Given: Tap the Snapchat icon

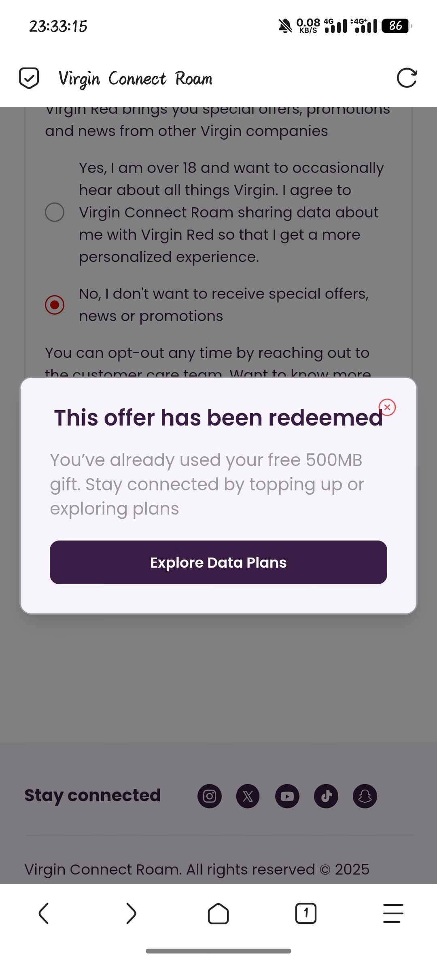Looking at the screenshot, I should click(365, 796).
